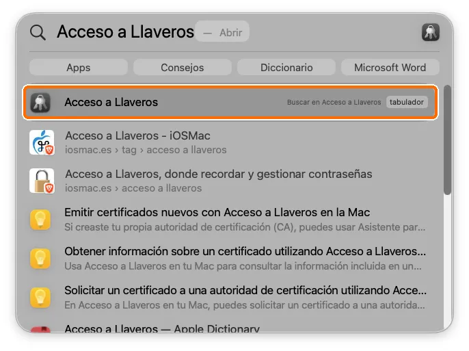Open the Acceso a Llaveros app result
Image resolution: width=469 pixels, height=351 pixels.
click(x=230, y=103)
